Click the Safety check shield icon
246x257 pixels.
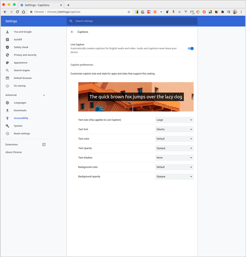[x=7, y=47]
